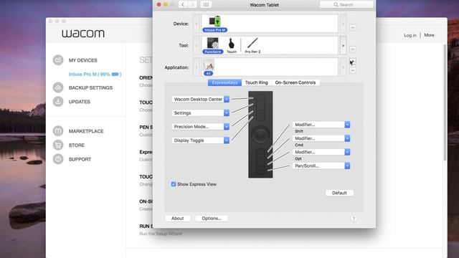The image size is (459, 258).
Task: Open Backup Settings in Desktop Center sidebar
Action: click(90, 87)
